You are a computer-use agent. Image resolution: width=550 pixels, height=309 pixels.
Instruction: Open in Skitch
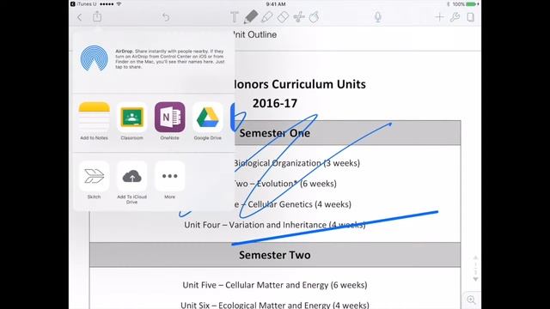(x=94, y=180)
